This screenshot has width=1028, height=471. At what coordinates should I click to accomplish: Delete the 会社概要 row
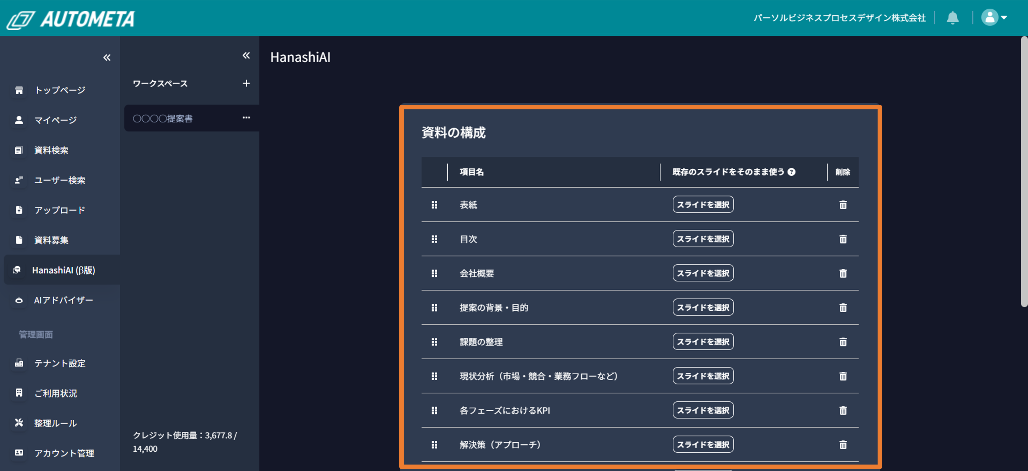[x=842, y=273]
